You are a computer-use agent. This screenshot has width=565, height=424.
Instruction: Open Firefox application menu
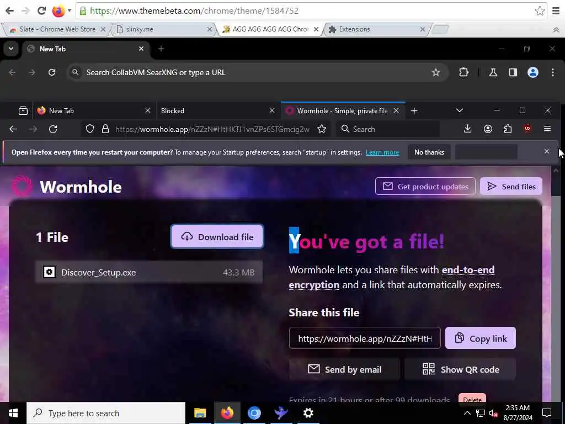pos(547,129)
